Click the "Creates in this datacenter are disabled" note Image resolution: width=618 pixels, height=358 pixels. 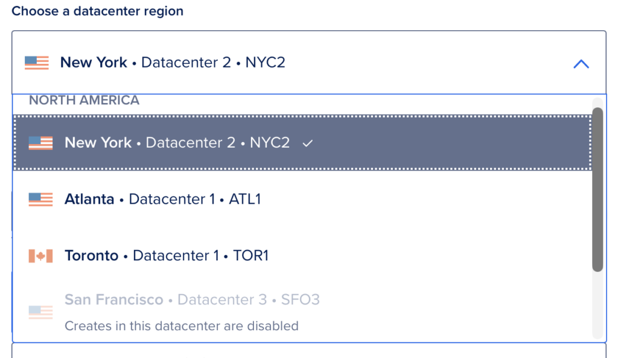182,326
